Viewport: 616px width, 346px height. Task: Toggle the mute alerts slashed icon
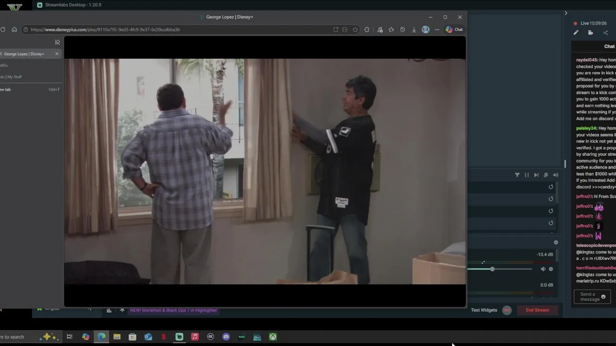(546, 175)
